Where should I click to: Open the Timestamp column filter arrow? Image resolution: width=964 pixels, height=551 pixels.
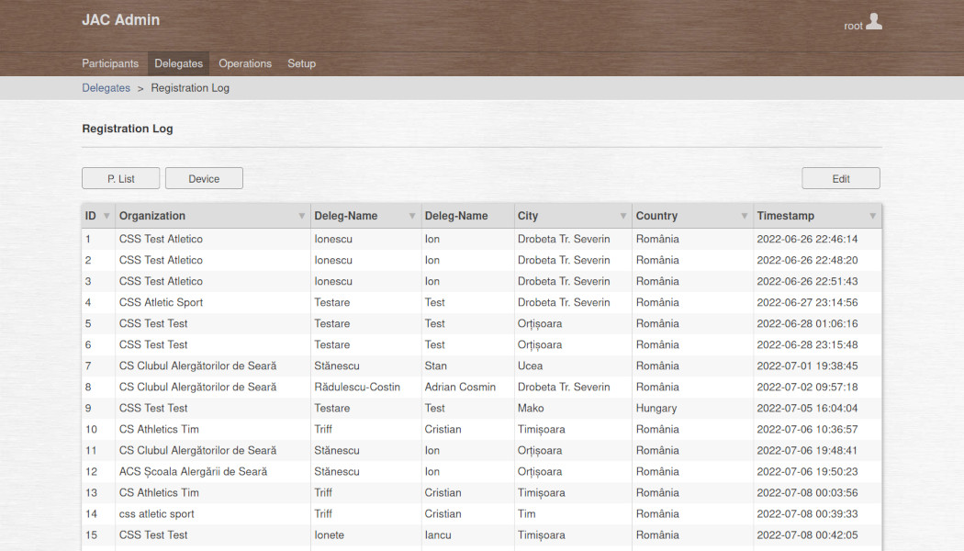pos(872,217)
